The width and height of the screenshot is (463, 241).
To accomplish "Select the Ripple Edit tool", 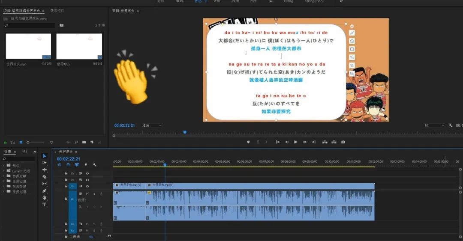I will 44,170.
